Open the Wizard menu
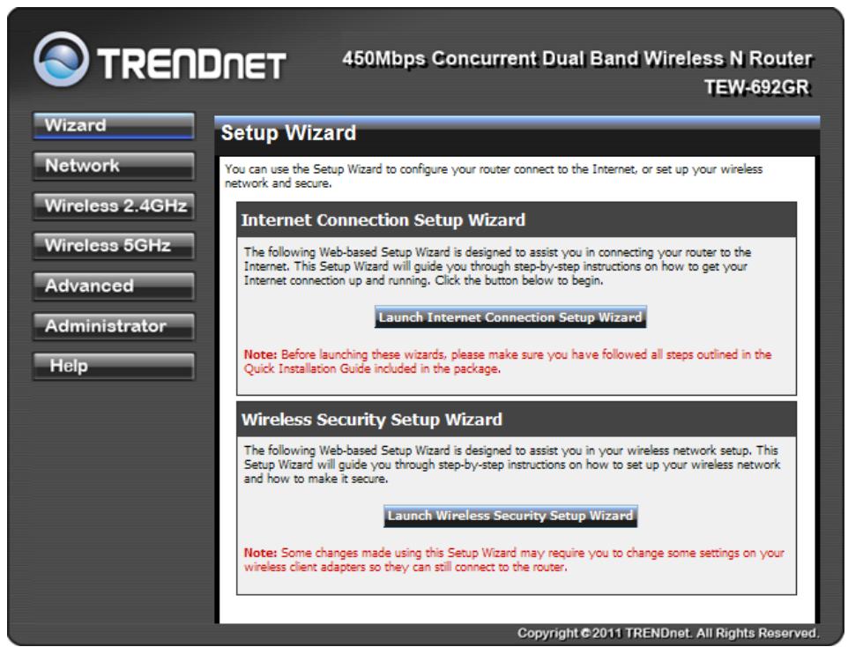This screenshot has width=848, height=647. point(114,125)
